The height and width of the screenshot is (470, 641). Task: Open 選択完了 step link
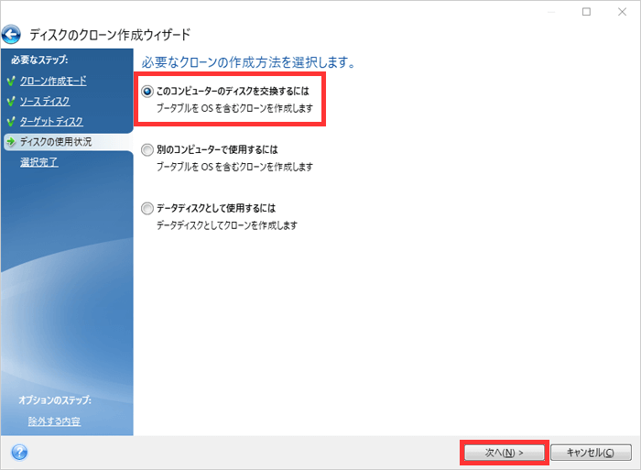pos(38,162)
